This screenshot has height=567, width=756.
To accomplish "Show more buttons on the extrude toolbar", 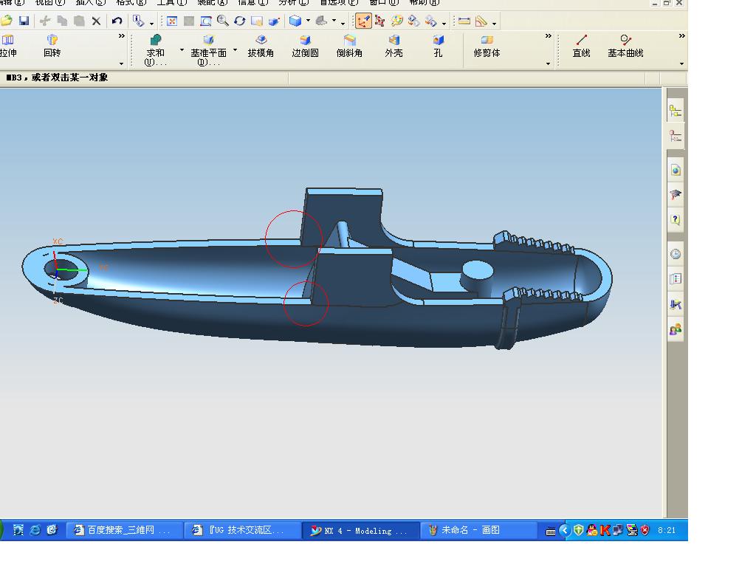I will [122, 36].
